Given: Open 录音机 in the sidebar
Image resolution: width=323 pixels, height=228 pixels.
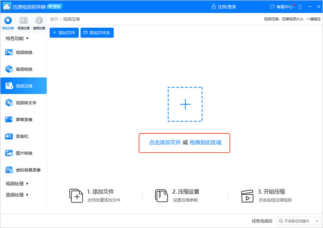Looking at the screenshot, I should tap(24, 136).
